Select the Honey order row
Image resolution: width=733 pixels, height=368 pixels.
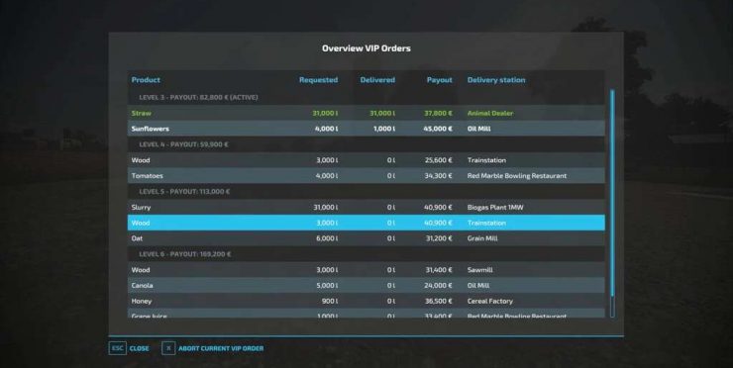click(366, 301)
